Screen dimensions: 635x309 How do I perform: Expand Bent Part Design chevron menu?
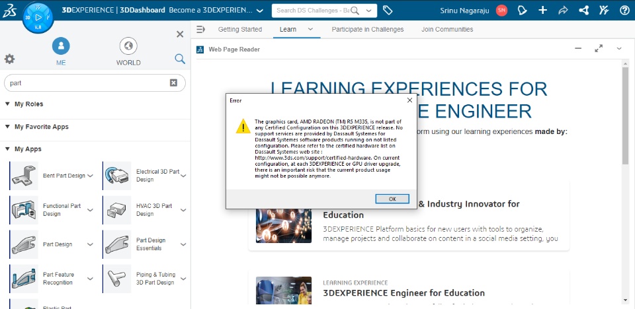pyautogui.click(x=91, y=176)
